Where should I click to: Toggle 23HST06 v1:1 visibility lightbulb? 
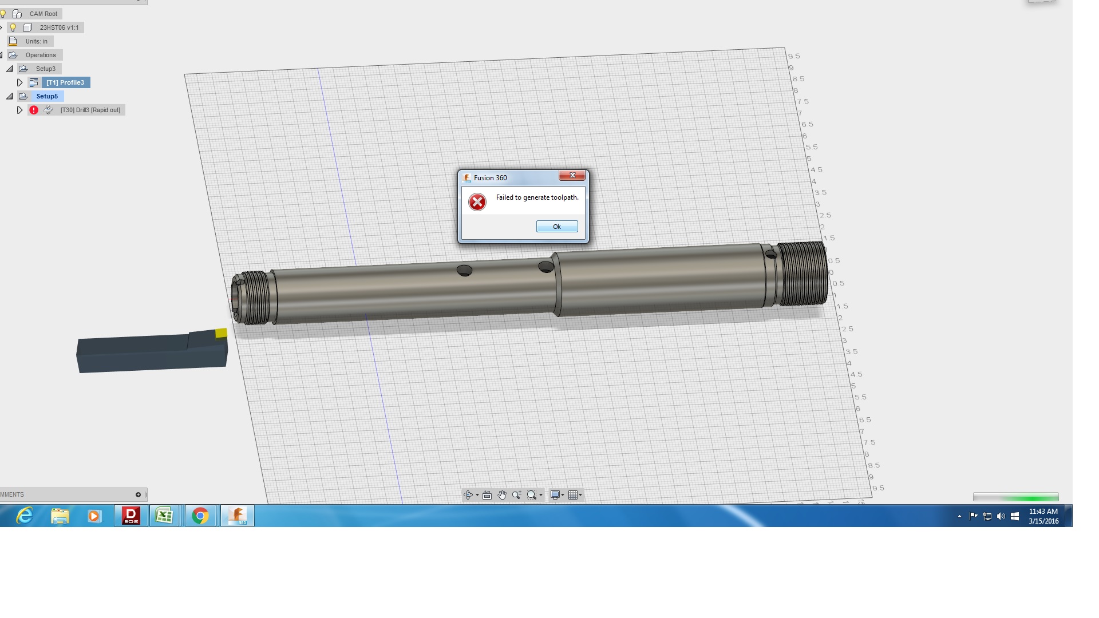pyautogui.click(x=13, y=27)
